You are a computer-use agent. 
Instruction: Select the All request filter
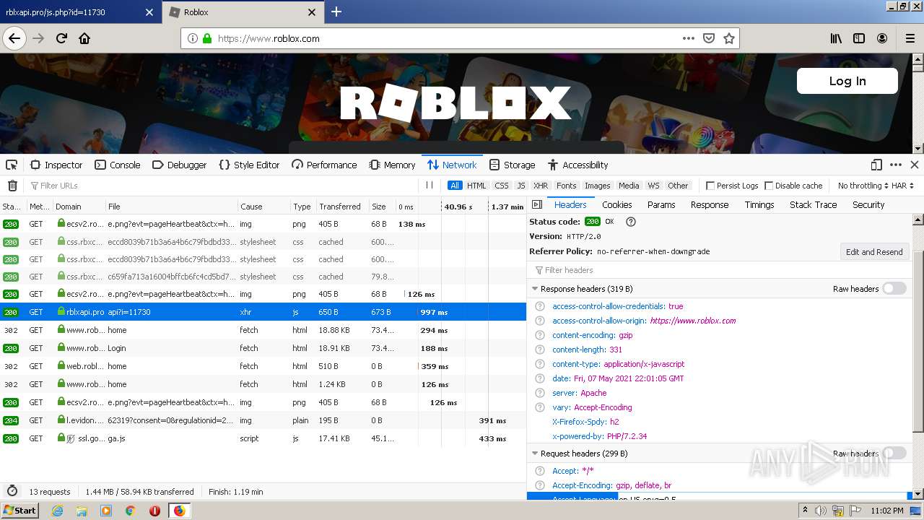[455, 186]
